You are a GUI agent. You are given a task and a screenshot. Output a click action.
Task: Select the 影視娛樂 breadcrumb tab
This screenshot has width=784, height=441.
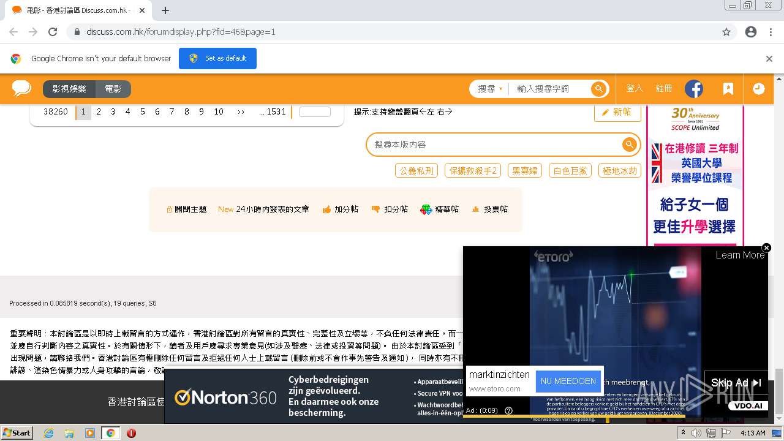click(69, 89)
